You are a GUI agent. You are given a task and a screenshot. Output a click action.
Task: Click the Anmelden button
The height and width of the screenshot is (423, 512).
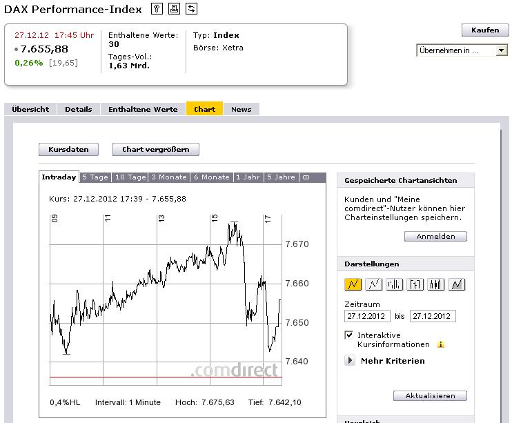[435, 236]
